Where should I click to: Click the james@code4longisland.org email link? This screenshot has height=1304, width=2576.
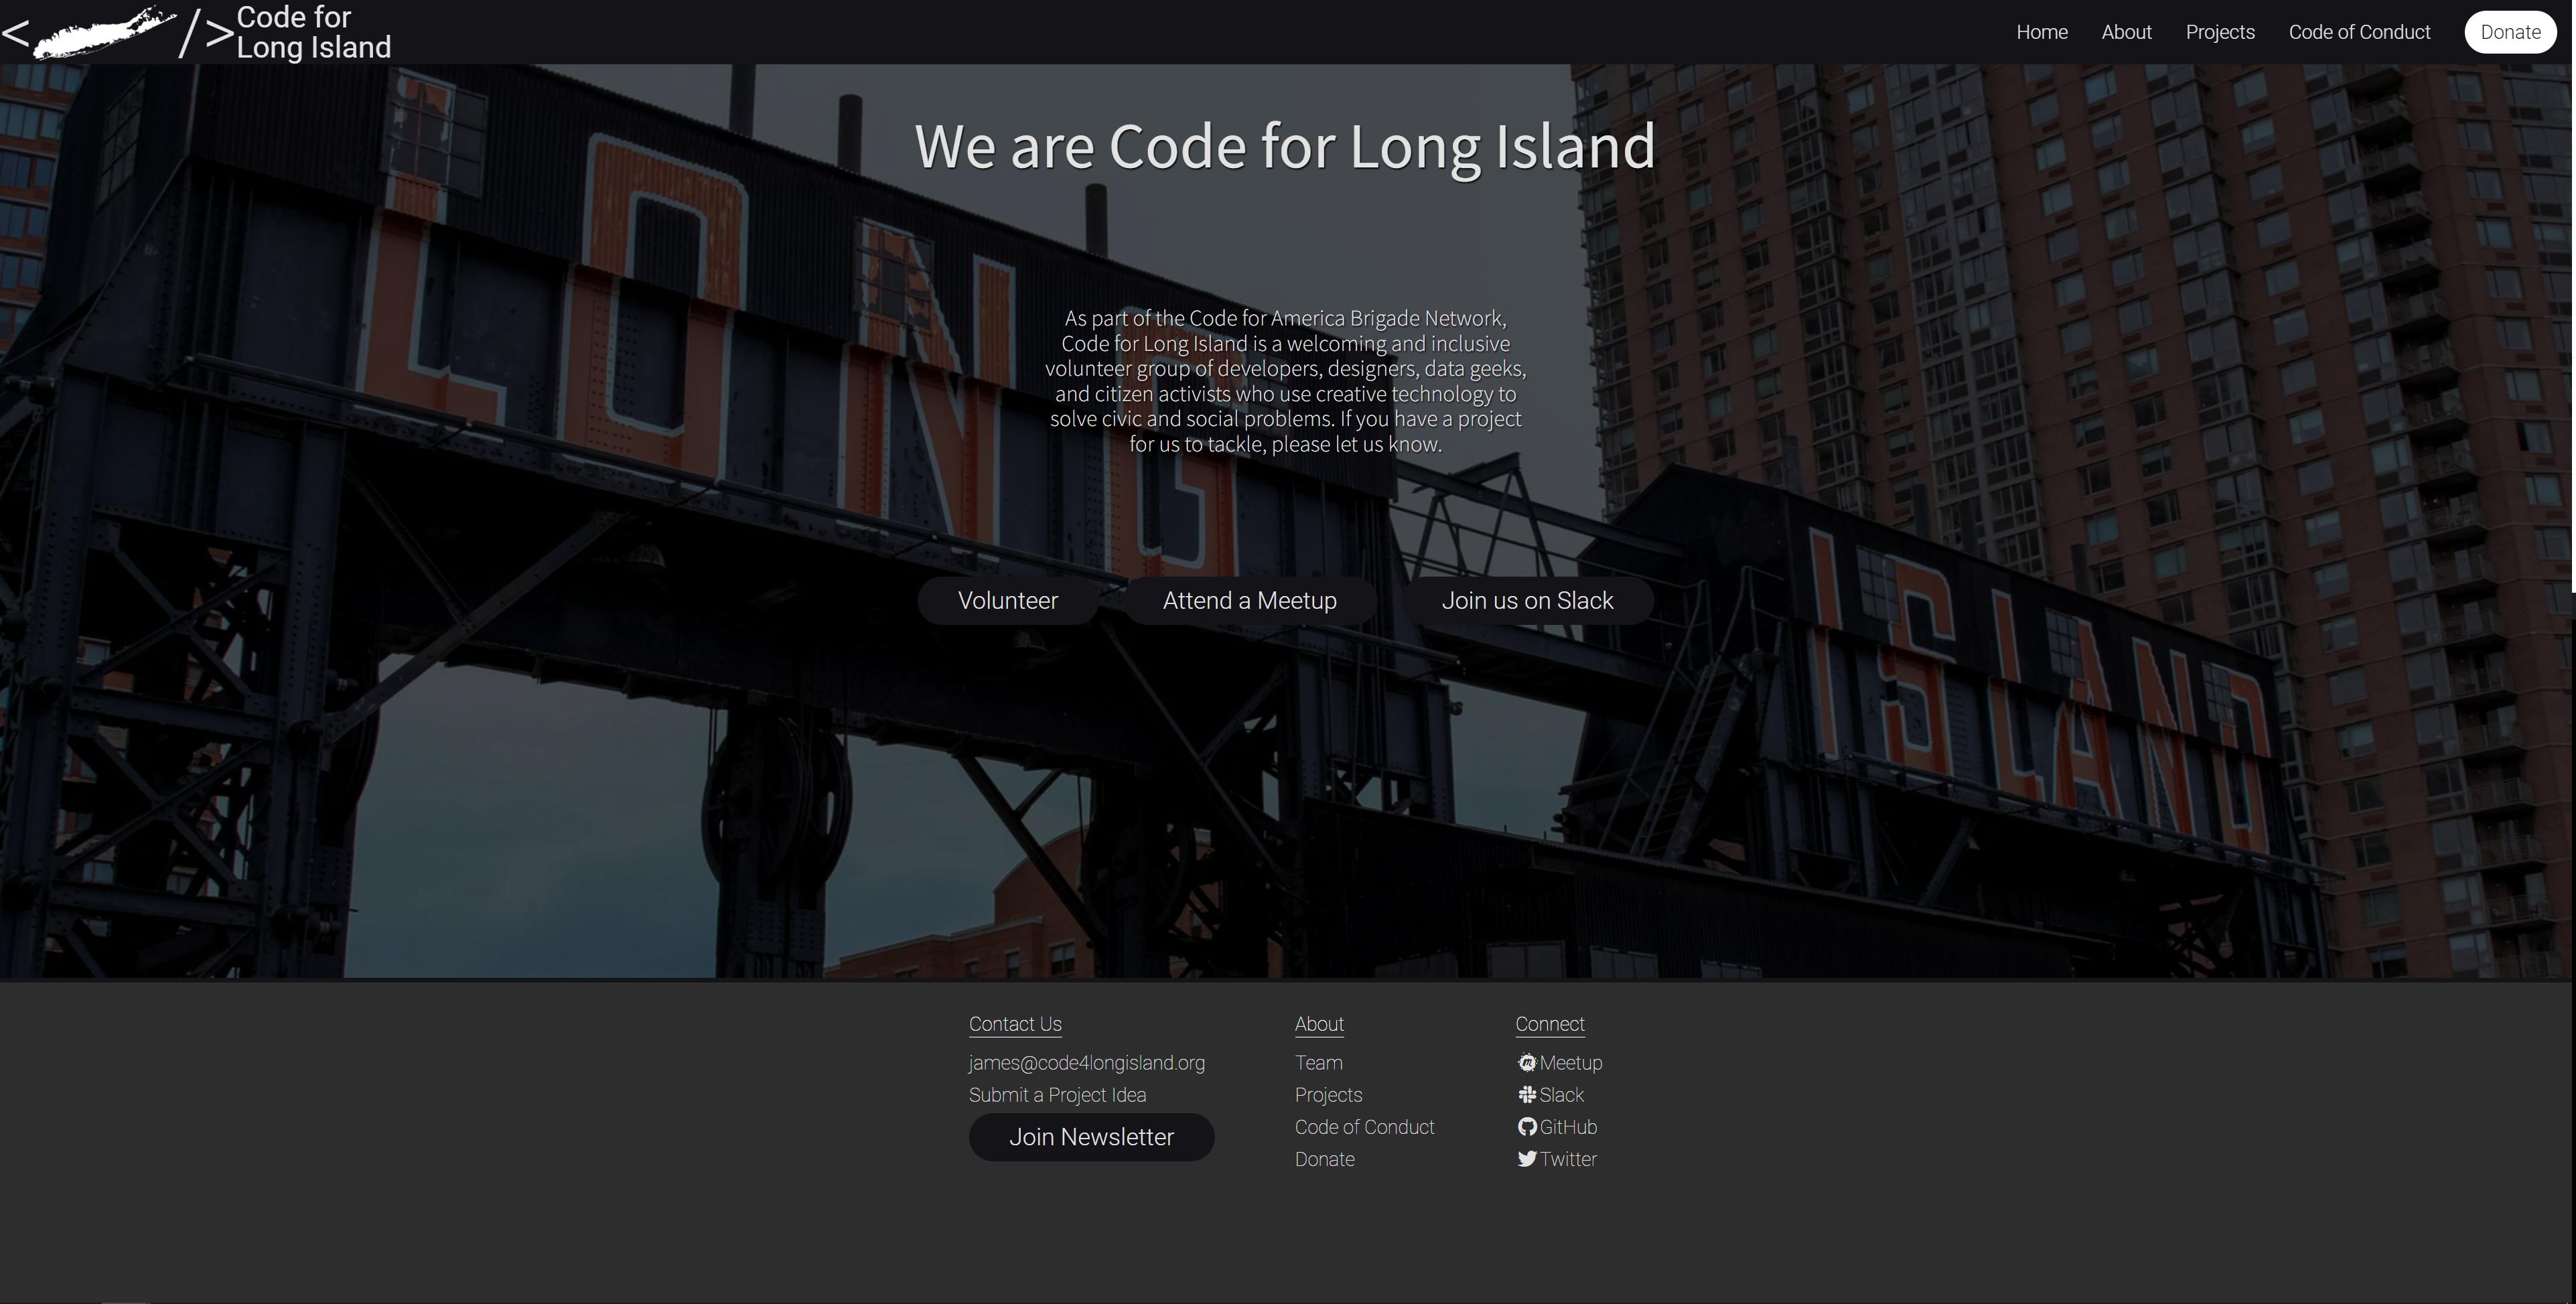(x=1087, y=1063)
